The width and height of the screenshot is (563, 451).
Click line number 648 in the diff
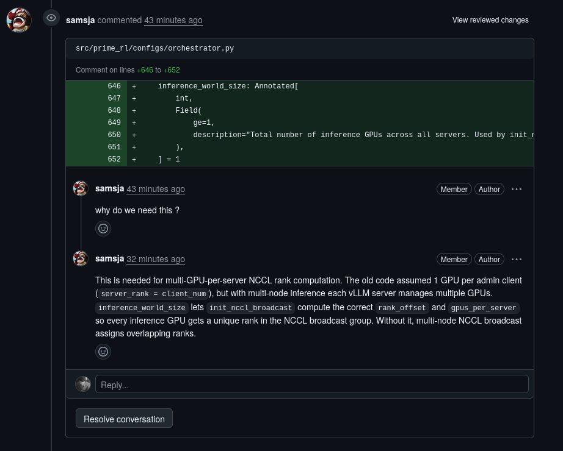pos(114,110)
